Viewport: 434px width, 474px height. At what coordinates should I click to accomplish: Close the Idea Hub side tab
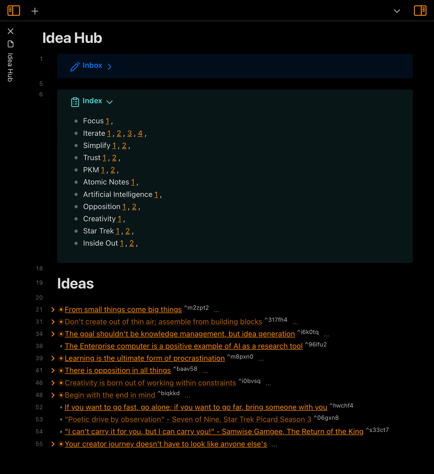coord(11,31)
